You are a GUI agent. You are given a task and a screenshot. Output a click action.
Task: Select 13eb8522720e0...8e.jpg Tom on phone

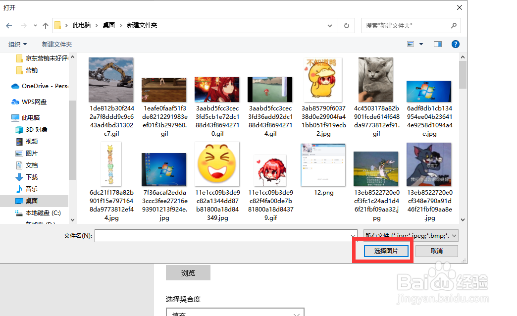pos(429,164)
